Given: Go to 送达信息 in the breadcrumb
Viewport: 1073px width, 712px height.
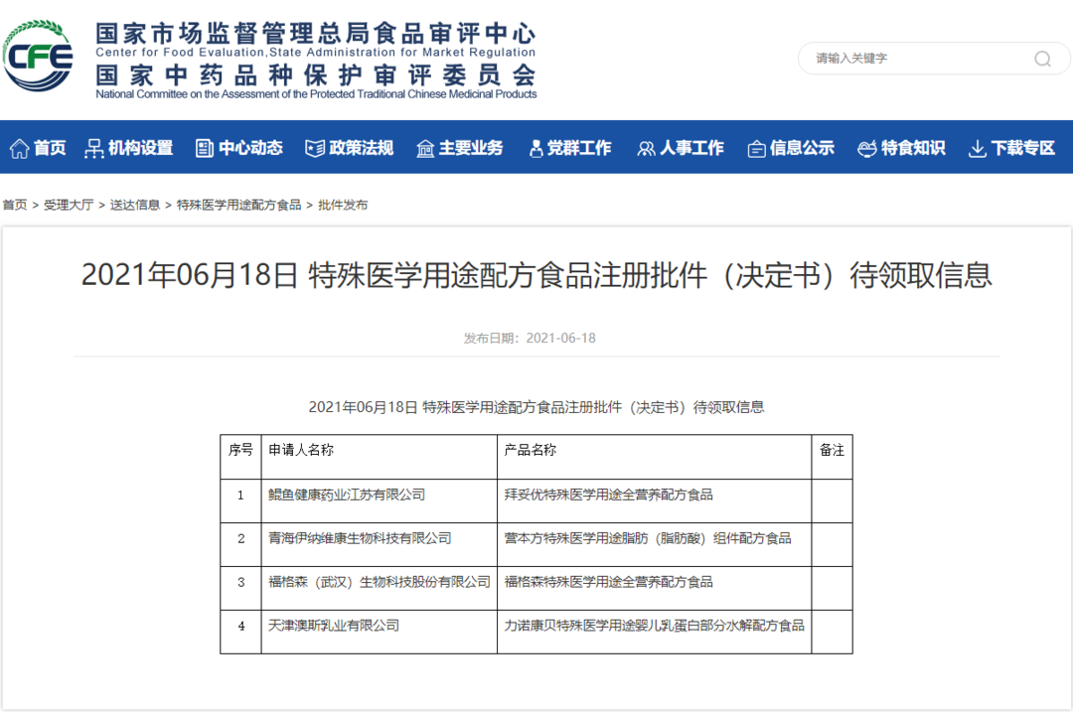Looking at the screenshot, I should (135, 206).
